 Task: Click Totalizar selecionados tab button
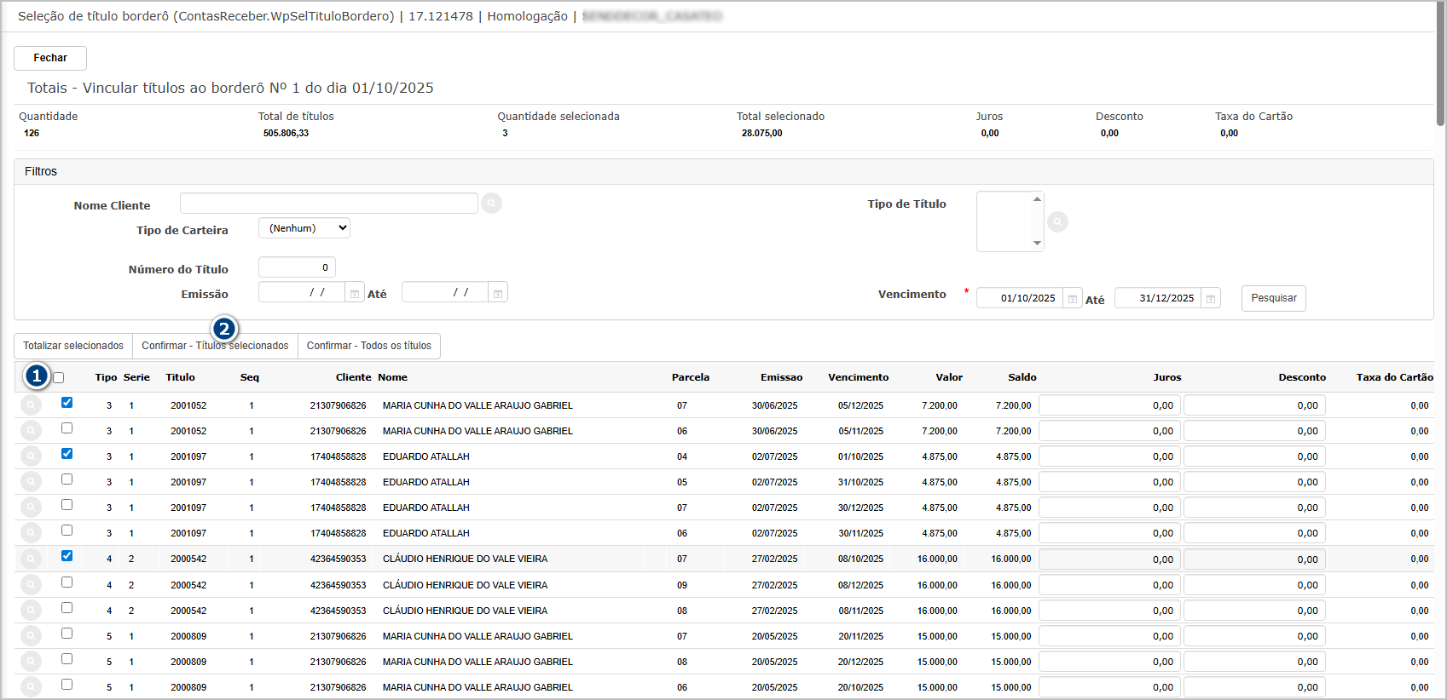coord(73,346)
